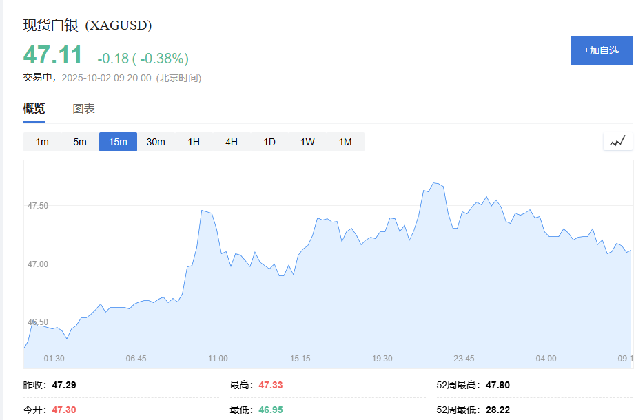Switch chart to 30m interval
Image resolution: width=636 pixels, height=420 pixels.
click(x=156, y=142)
